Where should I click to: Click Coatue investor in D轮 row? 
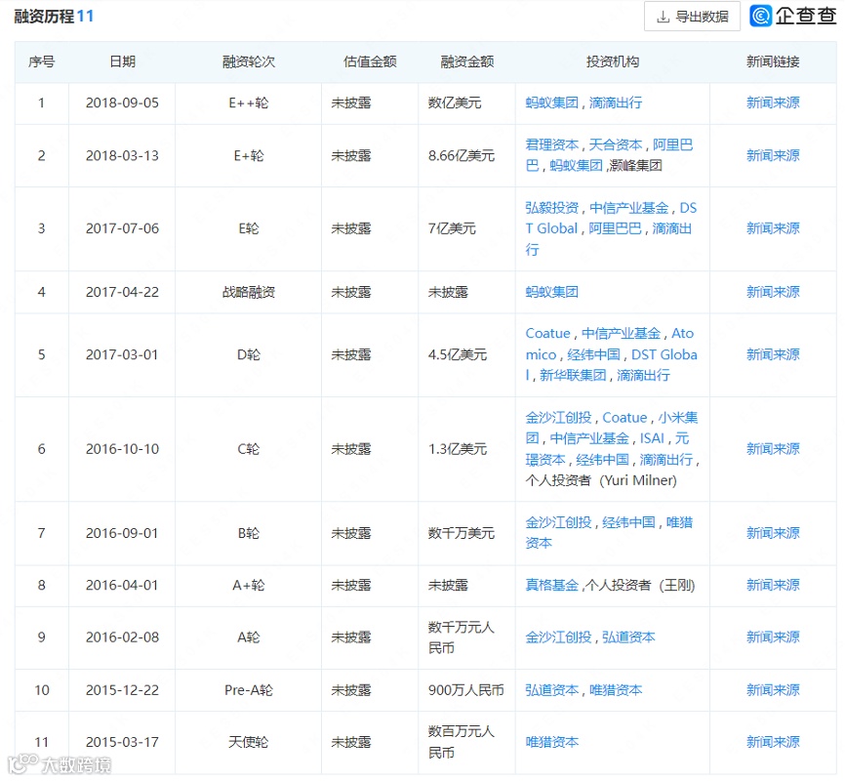pos(547,333)
